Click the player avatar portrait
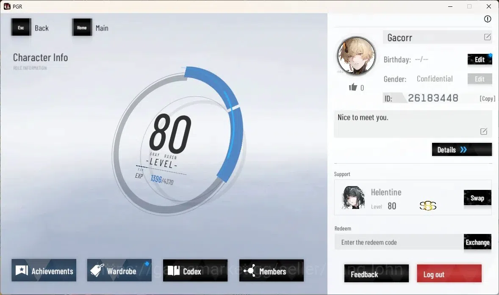Screen dimensions: 499x295 tap(356, 56)
